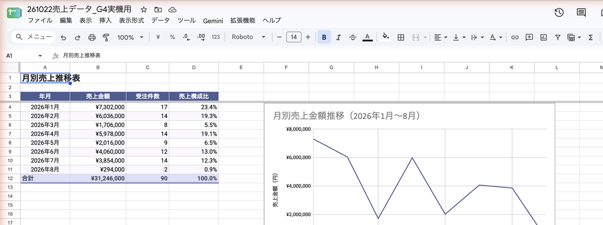Open the 表示 menu
Screen dimensions: 603x225
(85, 21)
